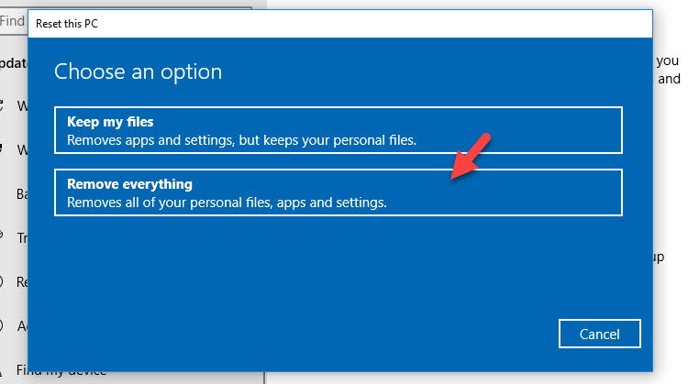Click the 'Reset this PC' title bar text
Viewport: 688px width, 384px height.
(67, 24)
